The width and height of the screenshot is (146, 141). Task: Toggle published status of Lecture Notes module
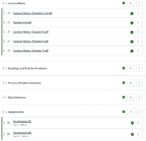point(124,3)
